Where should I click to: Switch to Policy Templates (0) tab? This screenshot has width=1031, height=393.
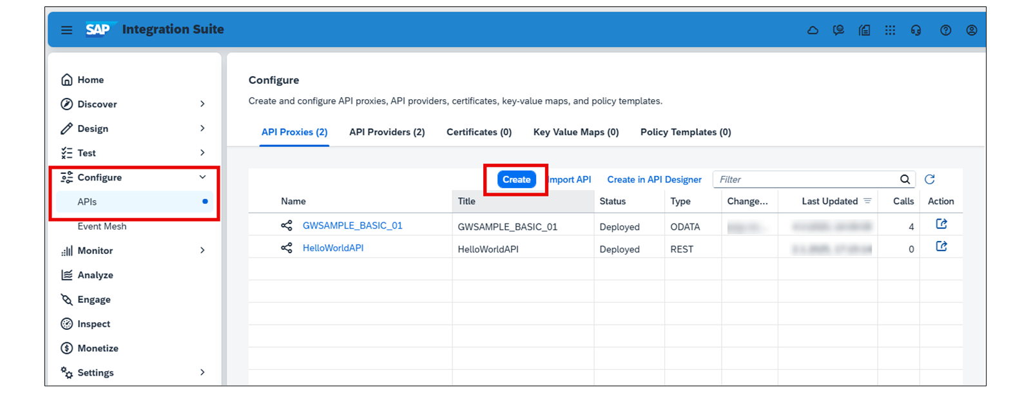pos(686,132)
